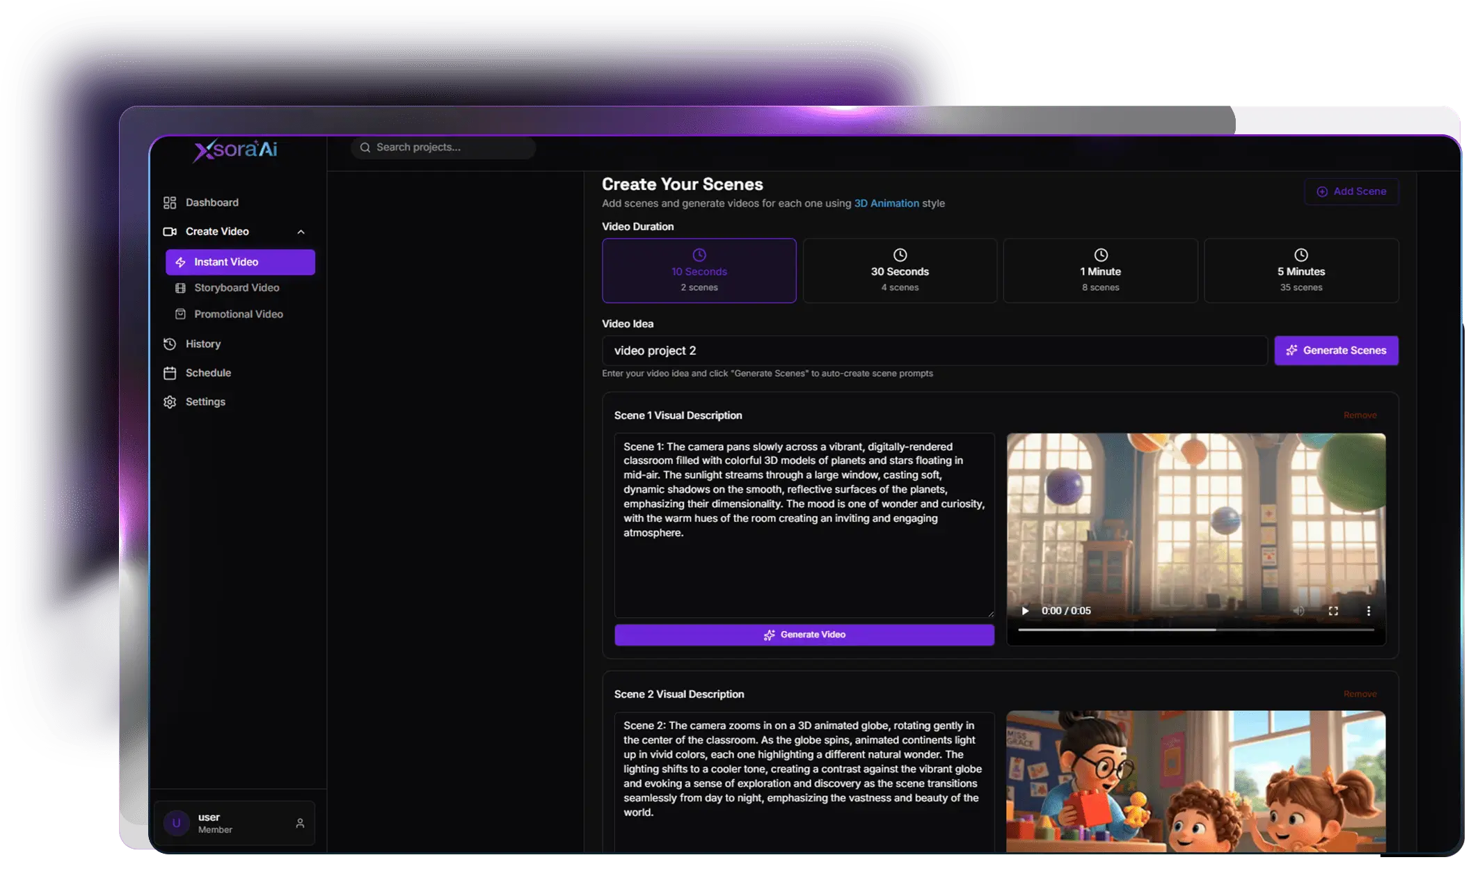
Task: Click the Scene 2 description textarea
Action: tap(804, 782)
